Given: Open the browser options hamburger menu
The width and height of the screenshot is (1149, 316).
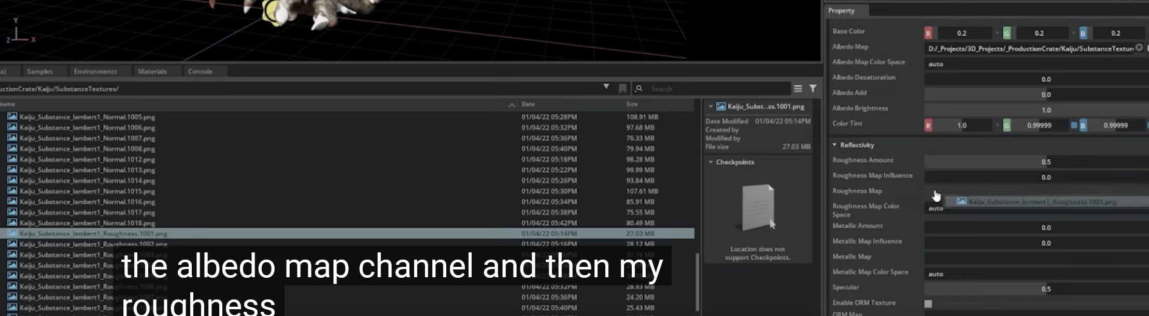Looking at the screenshot, I should pyautogui.click(x=798, y=88).
